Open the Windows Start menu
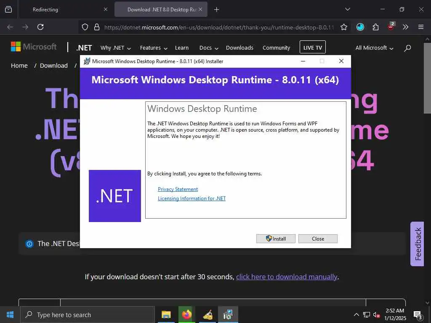This screenshot has height=323, width=431. [10, 315]
